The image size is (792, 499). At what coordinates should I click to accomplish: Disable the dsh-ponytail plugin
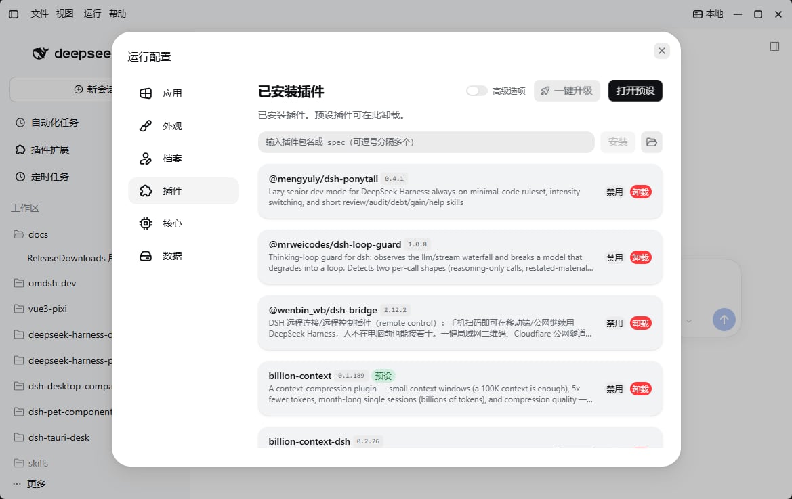pyautogui.click(x=614, y=192)
